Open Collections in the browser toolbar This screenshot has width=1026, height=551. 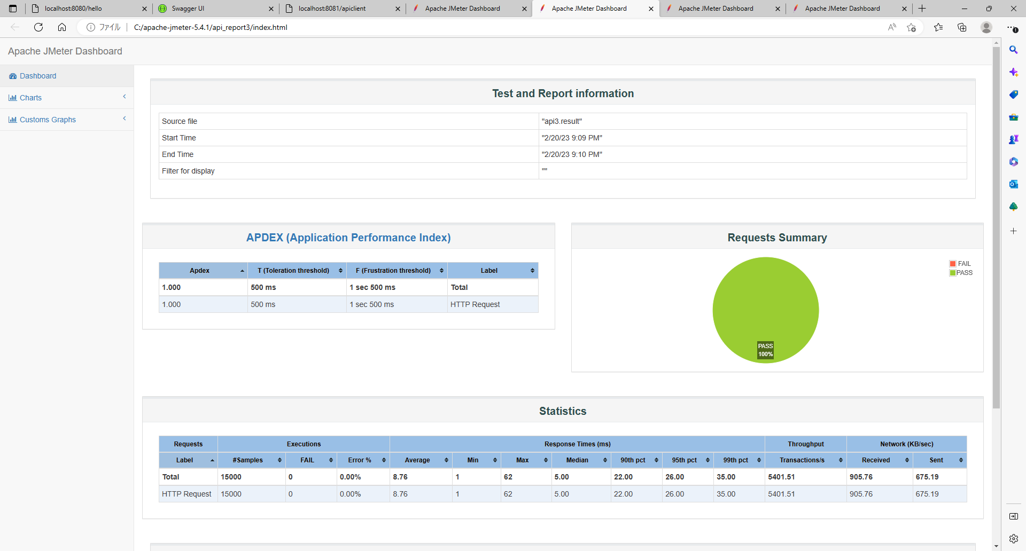[962, 27]
